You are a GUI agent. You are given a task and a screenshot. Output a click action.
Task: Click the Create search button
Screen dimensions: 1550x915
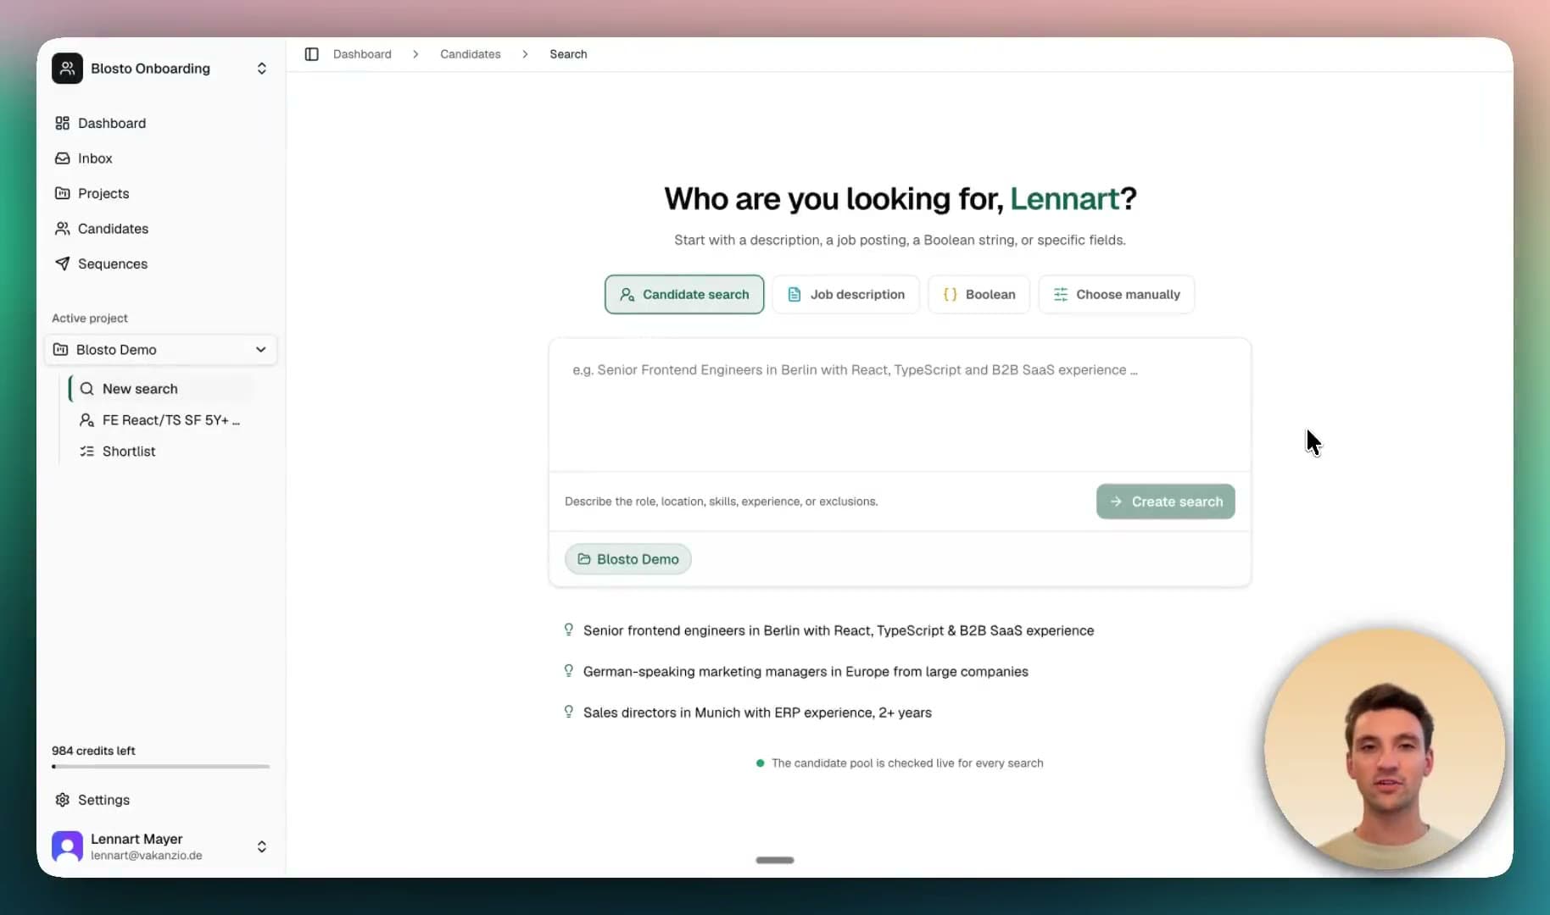[1165, 502]
